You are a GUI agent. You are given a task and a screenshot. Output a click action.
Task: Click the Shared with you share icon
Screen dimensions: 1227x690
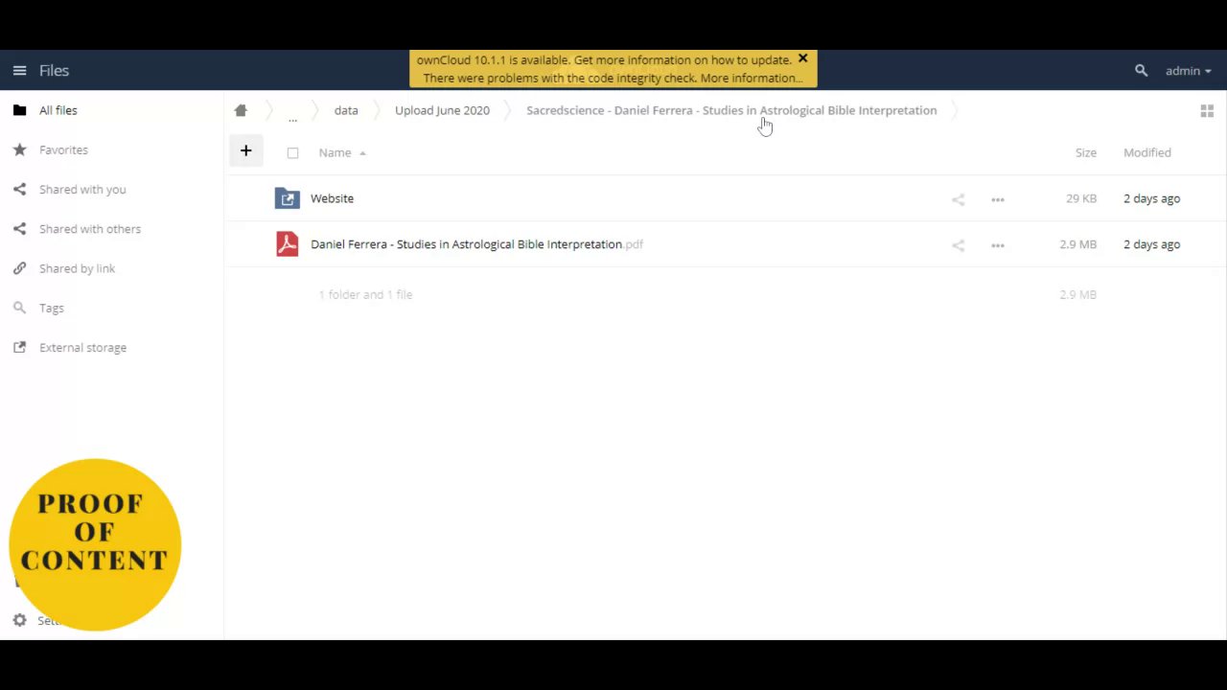19,189
